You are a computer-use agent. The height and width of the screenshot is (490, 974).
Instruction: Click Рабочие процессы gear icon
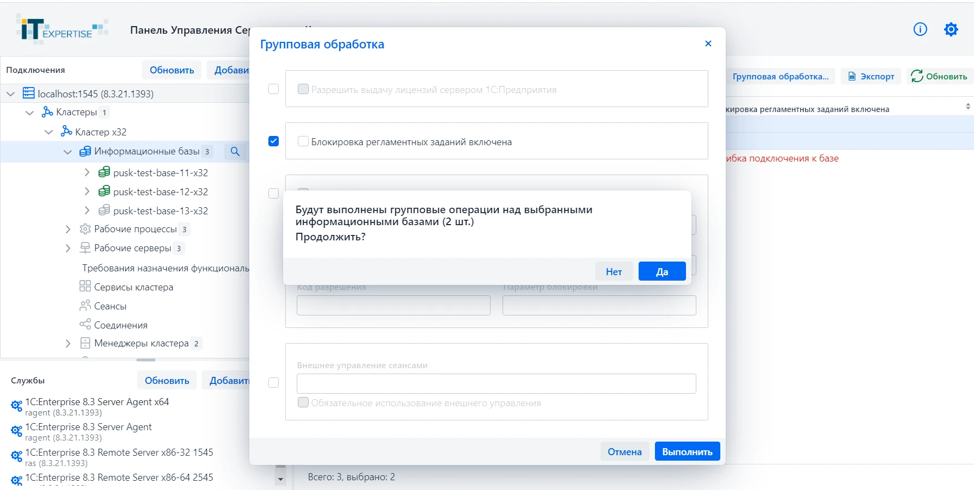pos(85,229)
